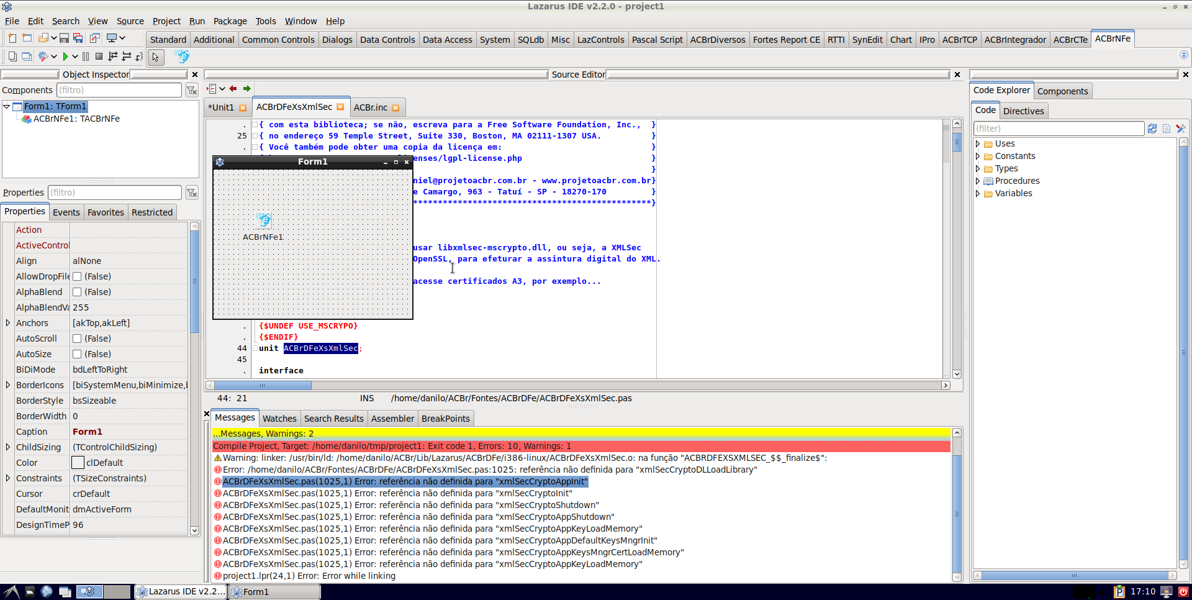Toggle the AutoScroll checkbox
This screenshot has height=600, width=1192.
coord(77,339)
